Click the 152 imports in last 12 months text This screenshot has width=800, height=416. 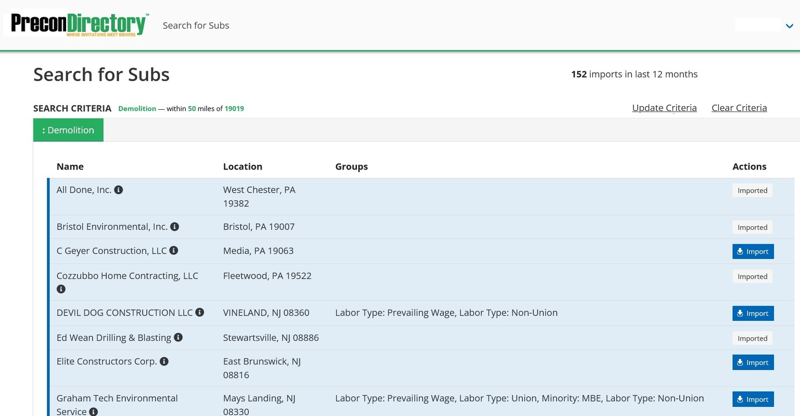[x=634, y=74]
